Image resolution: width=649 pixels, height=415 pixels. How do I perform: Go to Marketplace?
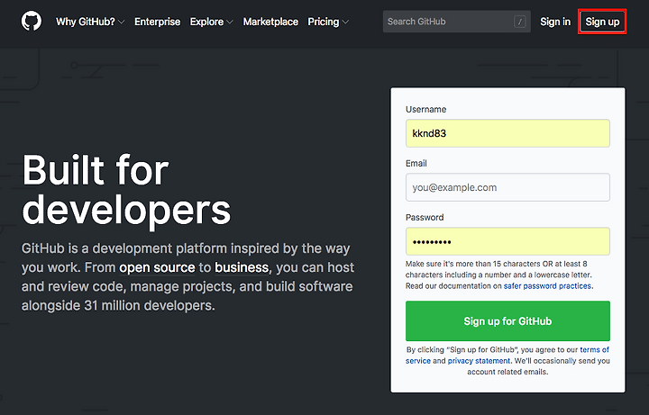pyautogui.click(x=270, y=22)
